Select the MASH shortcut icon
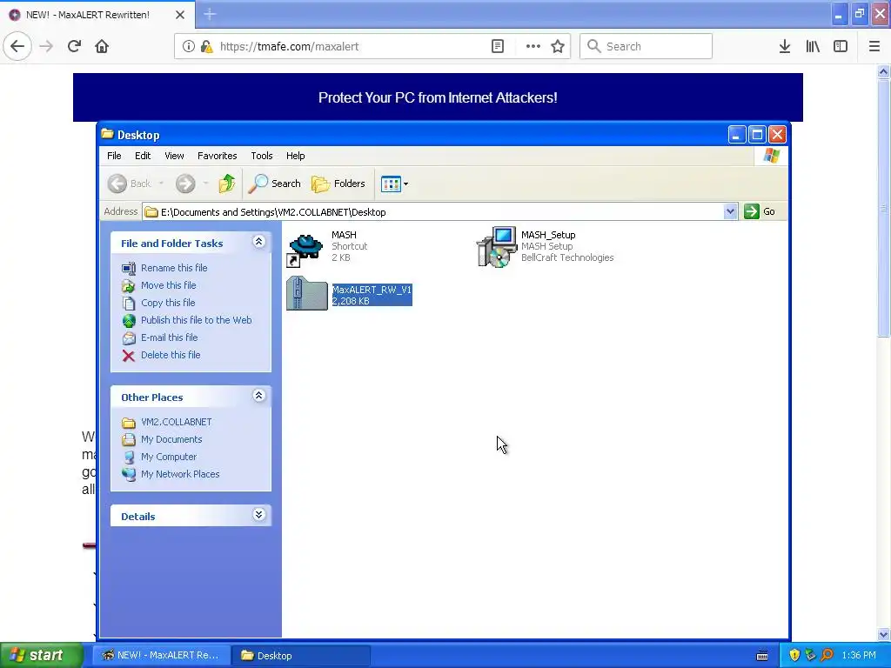 pyautogui.click(x=305, y=250)
